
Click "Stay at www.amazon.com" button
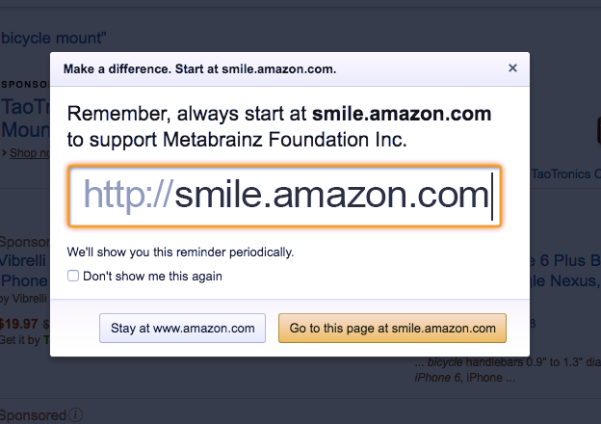182,329
